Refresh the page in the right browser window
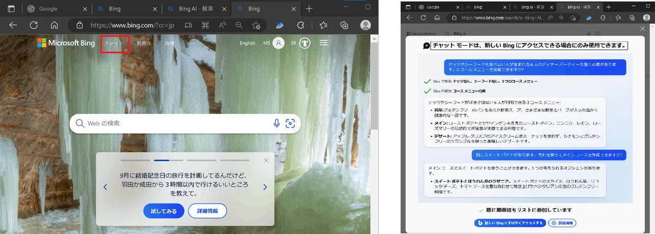 [x=422, y=17]
